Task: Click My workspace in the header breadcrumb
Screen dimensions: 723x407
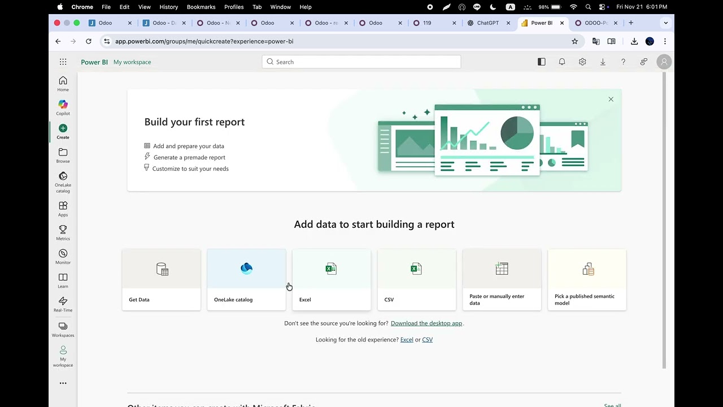Action: [132, 62]
